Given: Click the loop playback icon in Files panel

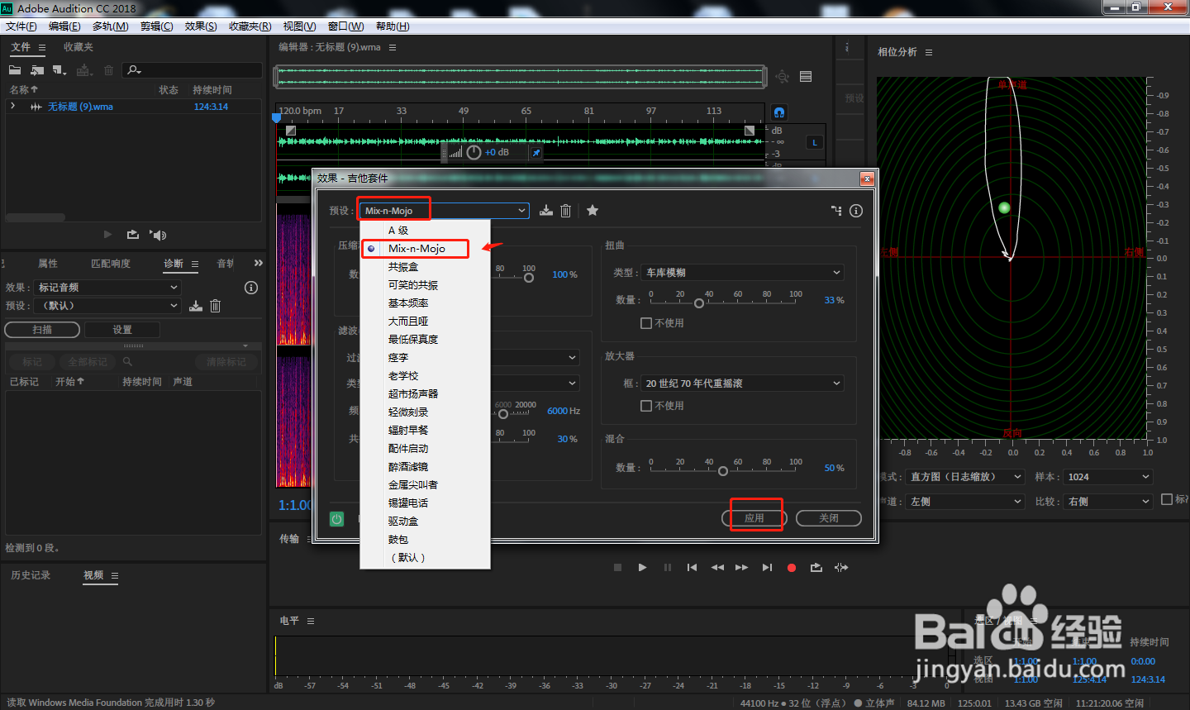Looking at the screenshot, I should [x=132, y=235].
